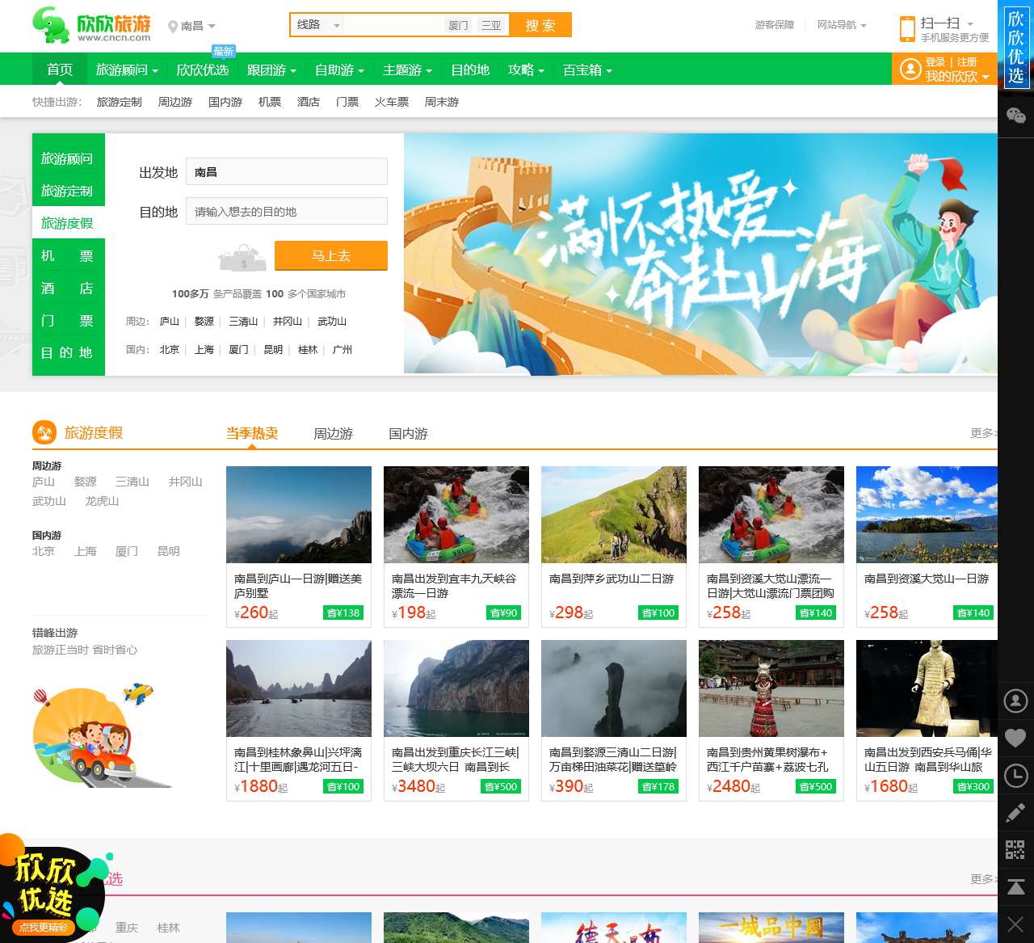The width and height of the screenshot is (1034, 943).
Task: Expand the 百宝箱 navigation menu
Action: 587,70
